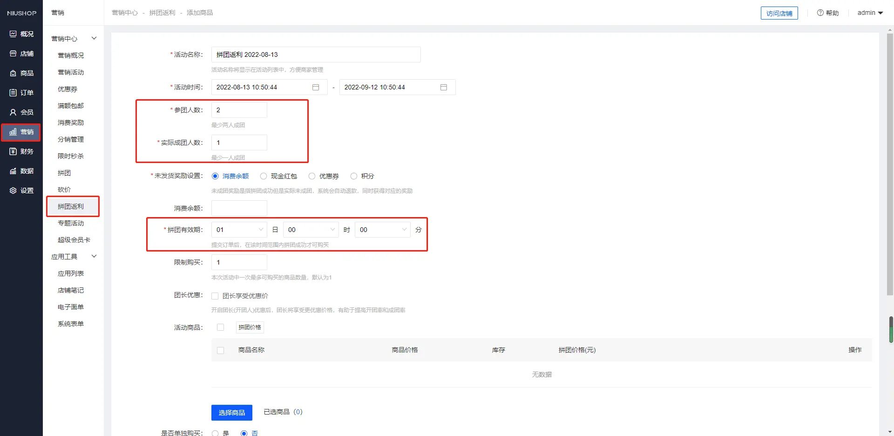Click the 设置 settings gear icon
The height and width of the screenshot is (436, 894).
coord(13,191)
